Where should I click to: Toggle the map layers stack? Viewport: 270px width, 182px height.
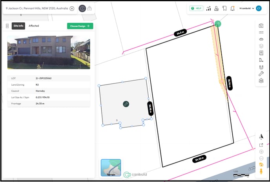(x=261, y=46)
